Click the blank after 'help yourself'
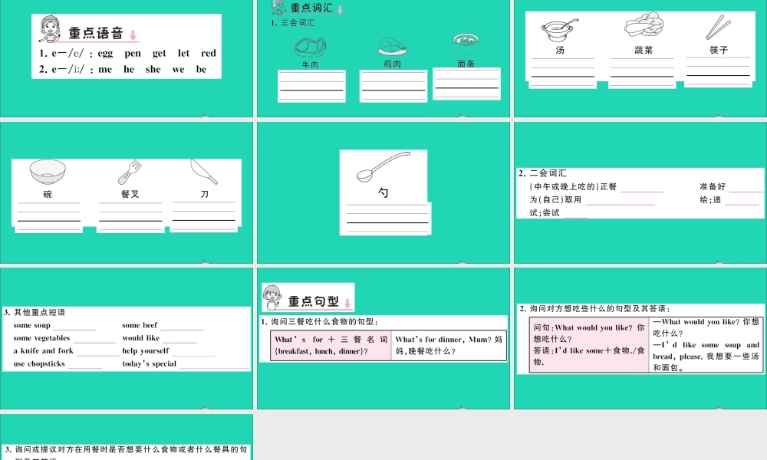 (193, 353)
